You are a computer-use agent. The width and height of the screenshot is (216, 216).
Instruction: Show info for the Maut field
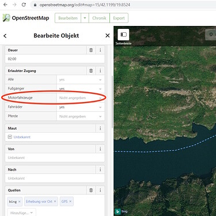tap(100, 128)
